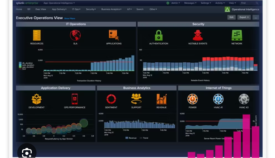Click the Show Filters link
Screen dimensions: 275x158
pyautogui.click(x=69, y=18)
